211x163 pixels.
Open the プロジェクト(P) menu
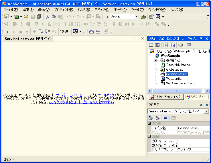[64, 10]
